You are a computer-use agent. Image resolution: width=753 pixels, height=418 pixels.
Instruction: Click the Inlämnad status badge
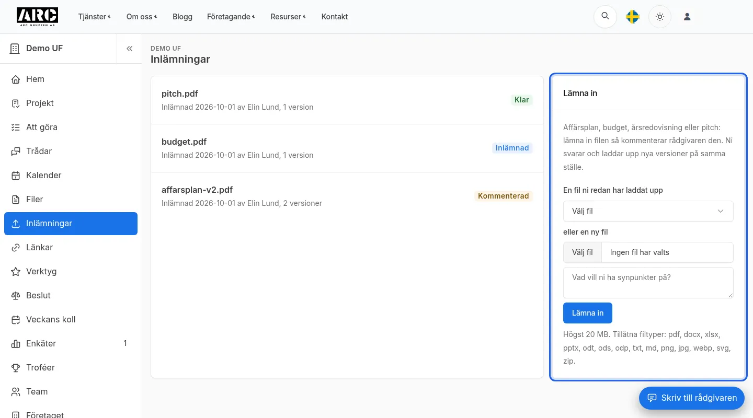click(x=512, y=148)
